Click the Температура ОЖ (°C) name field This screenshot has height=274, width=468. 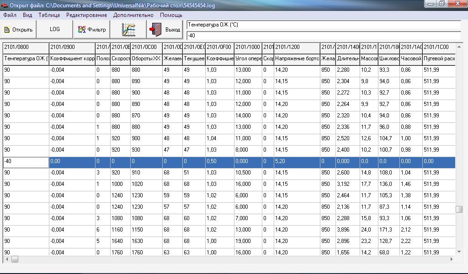(324, 25)
